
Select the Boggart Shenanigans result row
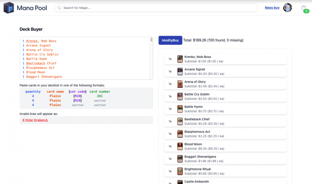point(225,159)
